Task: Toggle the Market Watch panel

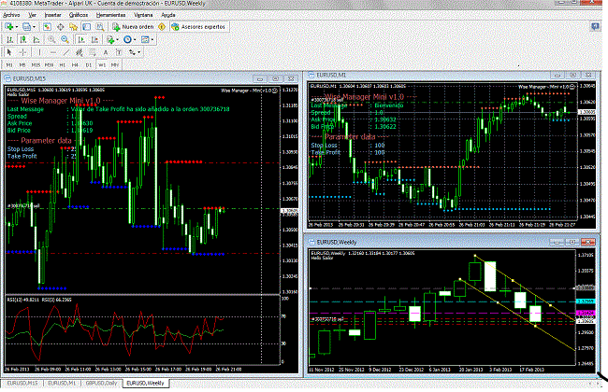Action: 48,27
